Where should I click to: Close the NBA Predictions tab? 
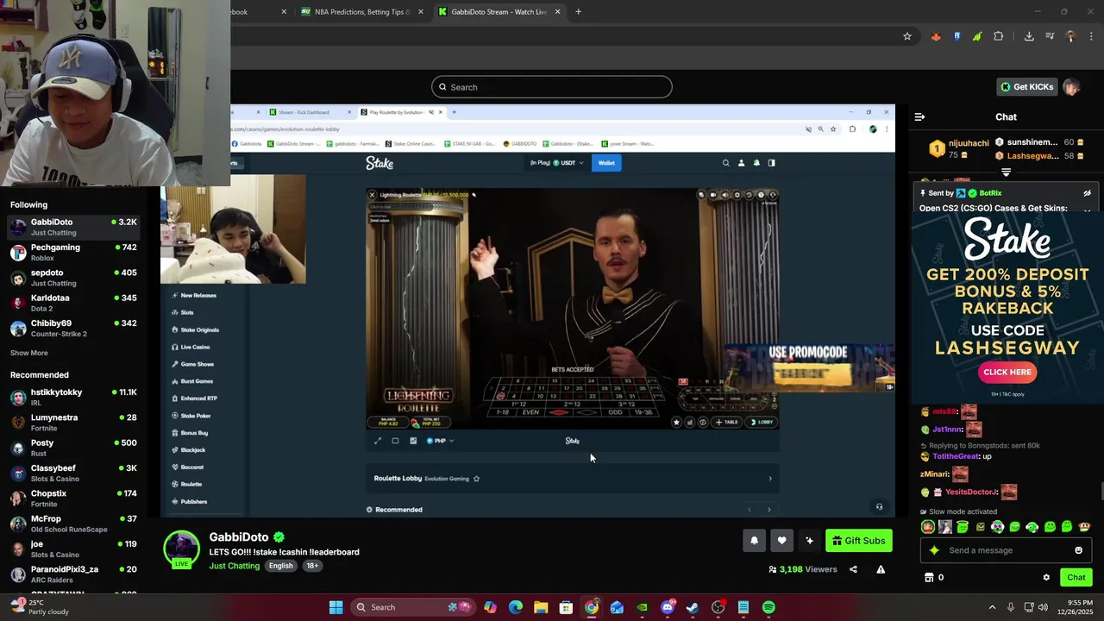pyautogui.click(x=421, y=11)
